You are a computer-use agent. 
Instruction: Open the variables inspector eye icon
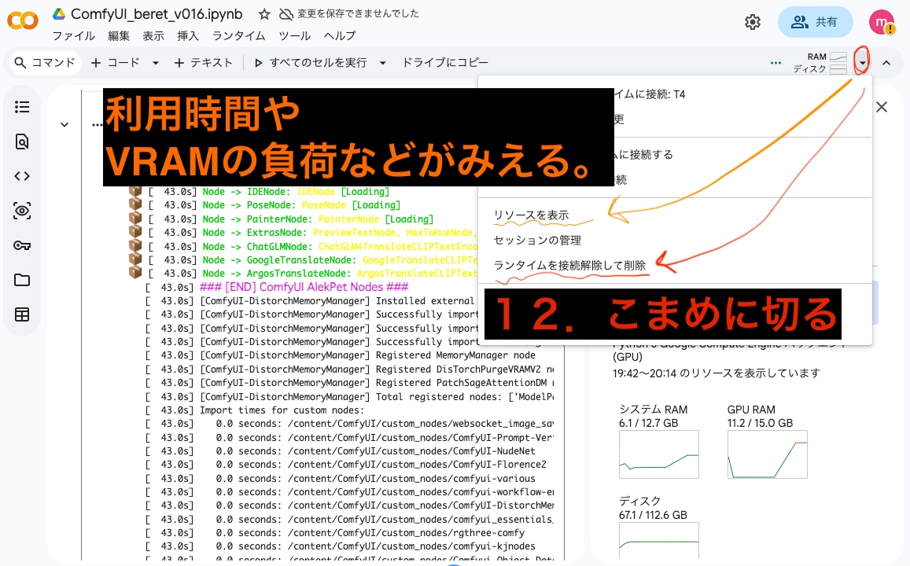(x=22, y=211)
